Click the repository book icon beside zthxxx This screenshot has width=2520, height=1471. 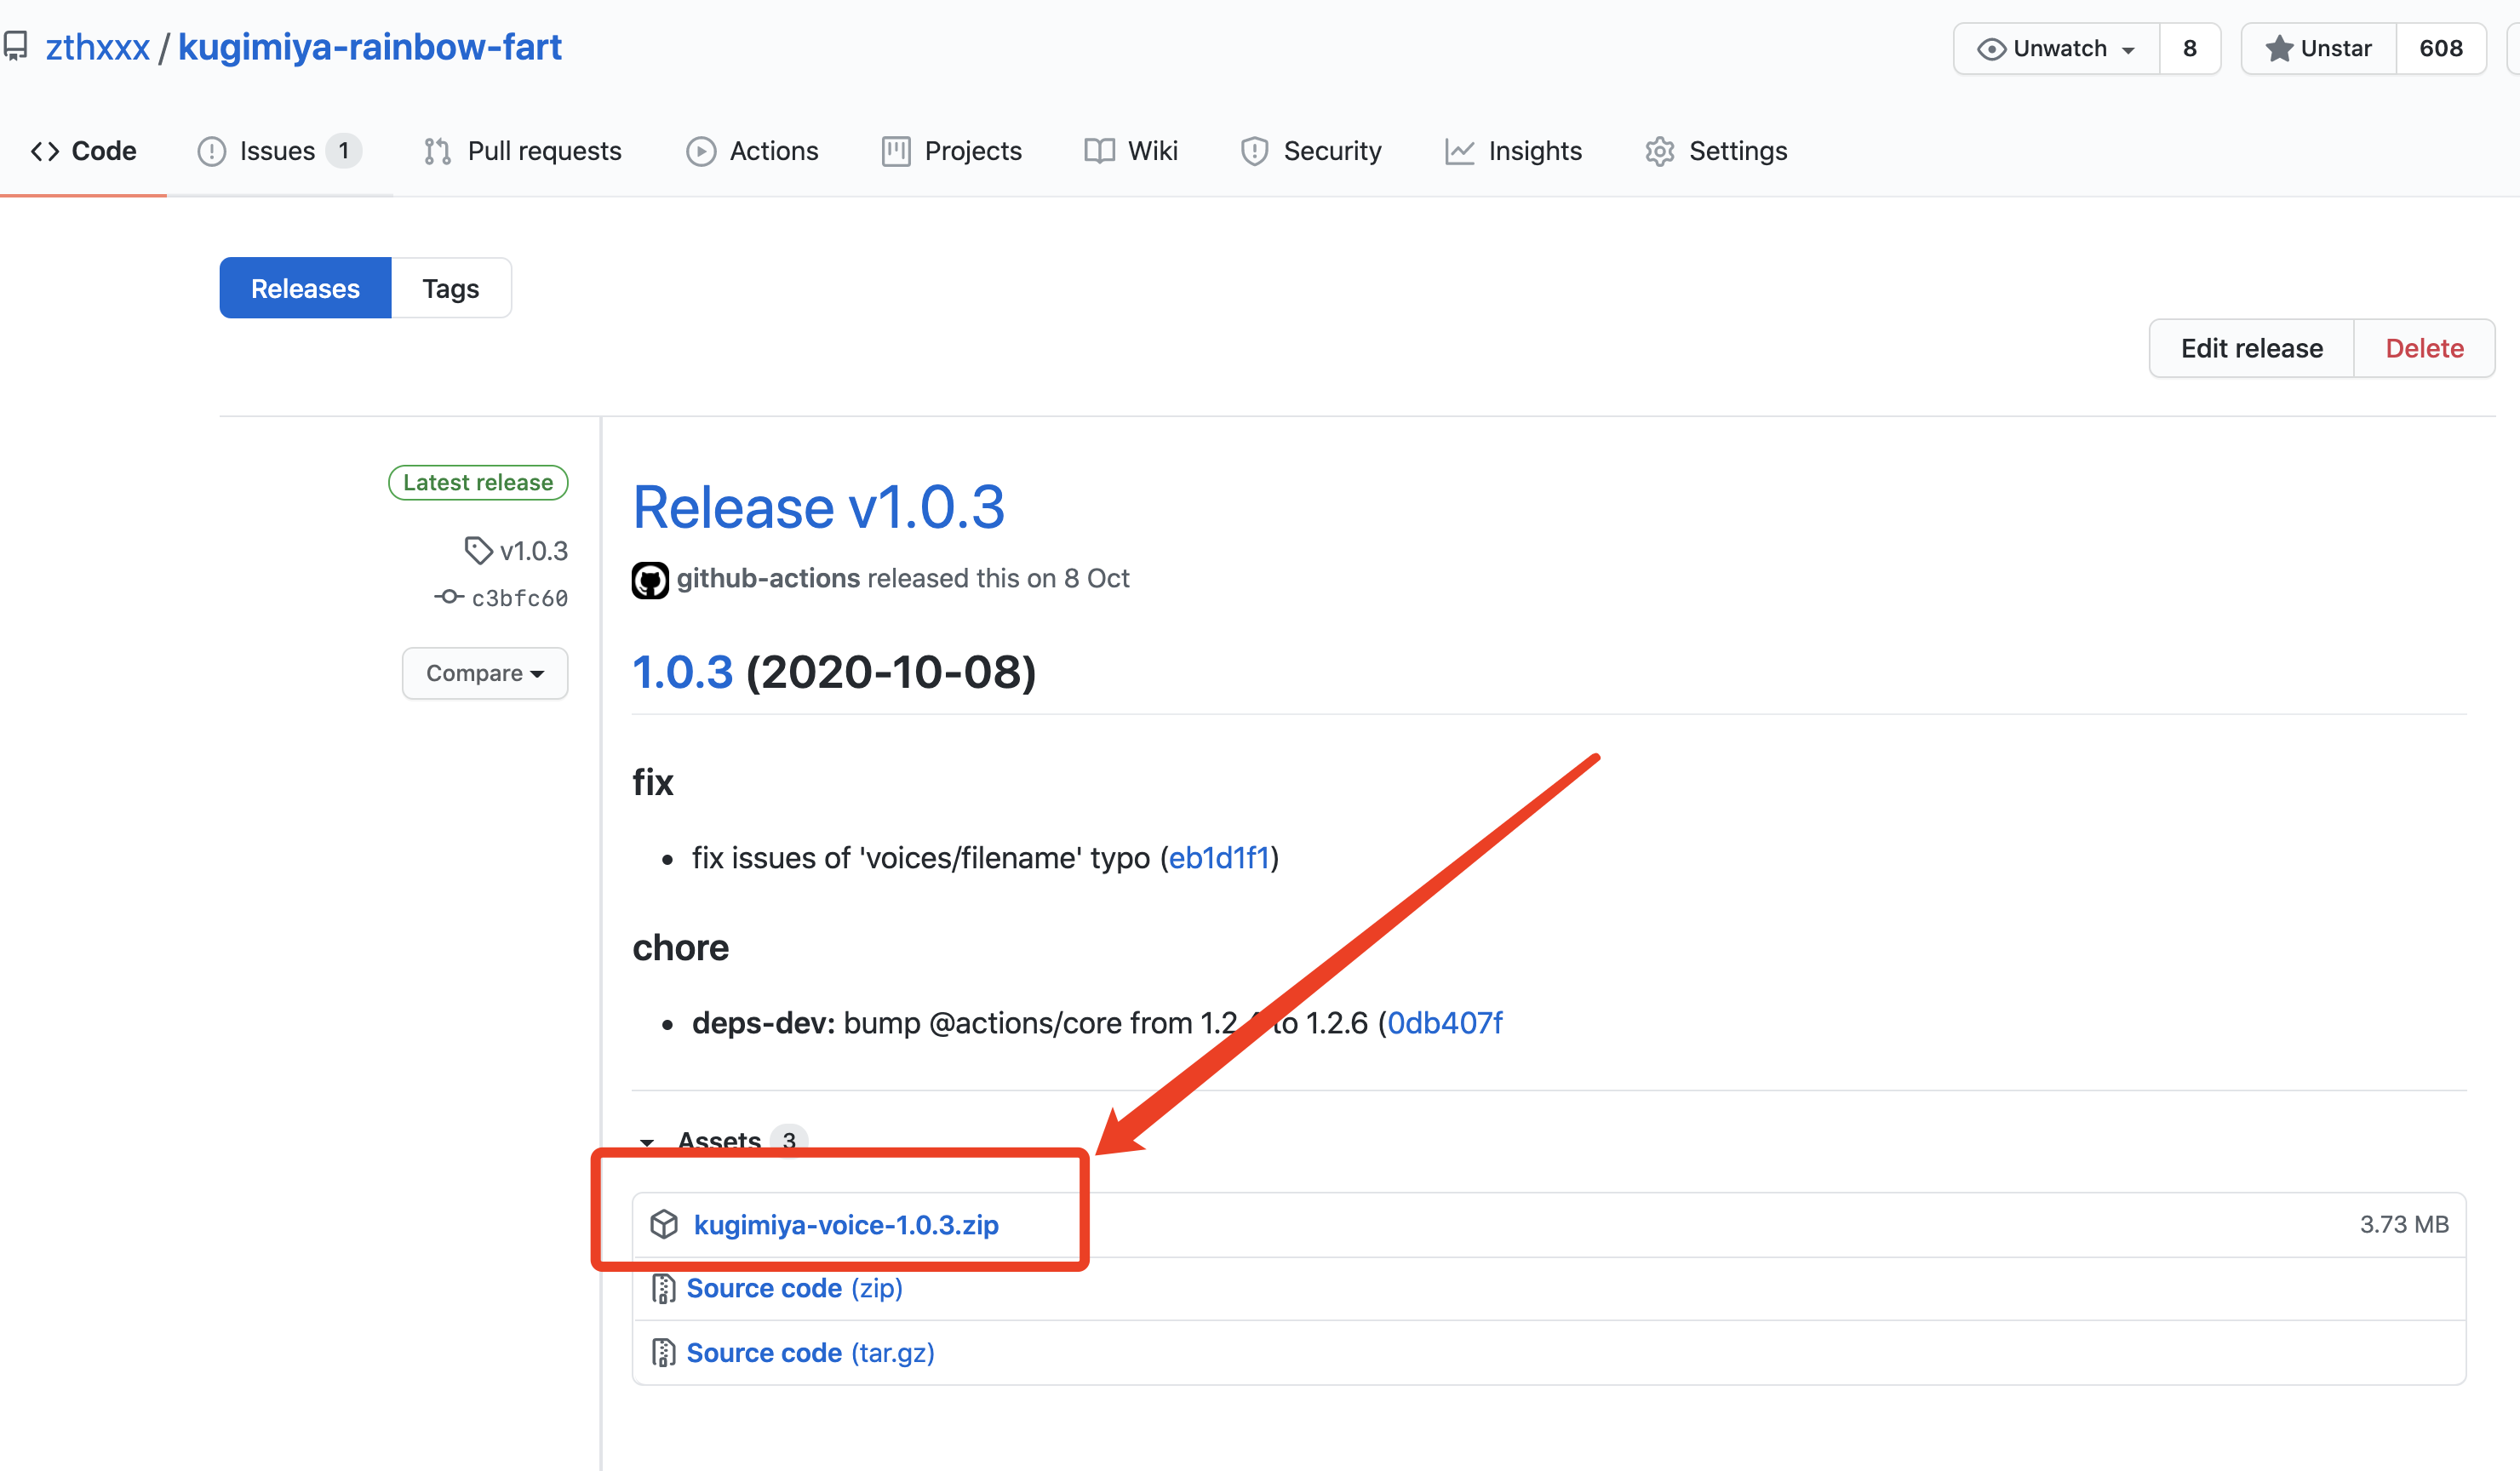click(16, 45)
